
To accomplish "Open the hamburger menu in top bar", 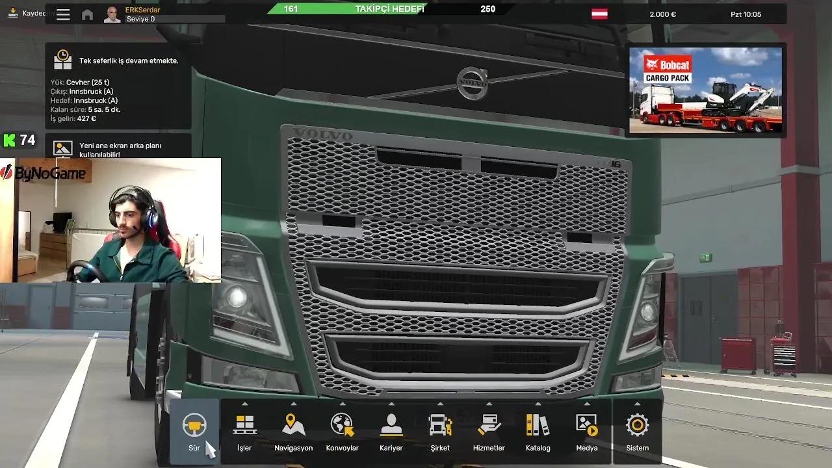I will 63,14.
